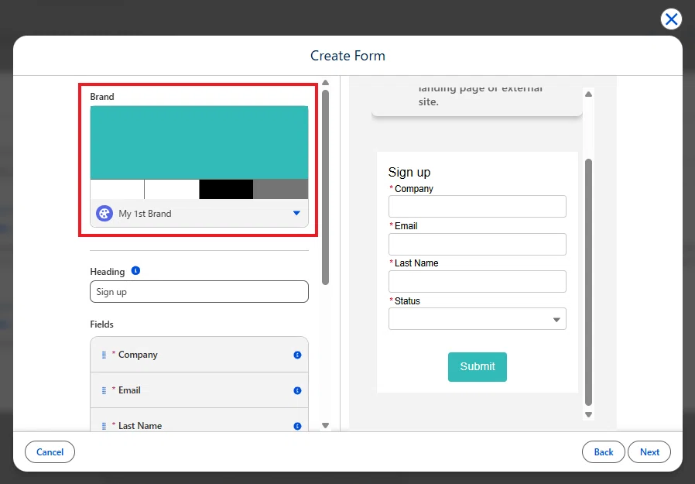Screen dimensions: 695x484
Task: Click the preview pane scrollbar thumb
Action: point(589,282)
